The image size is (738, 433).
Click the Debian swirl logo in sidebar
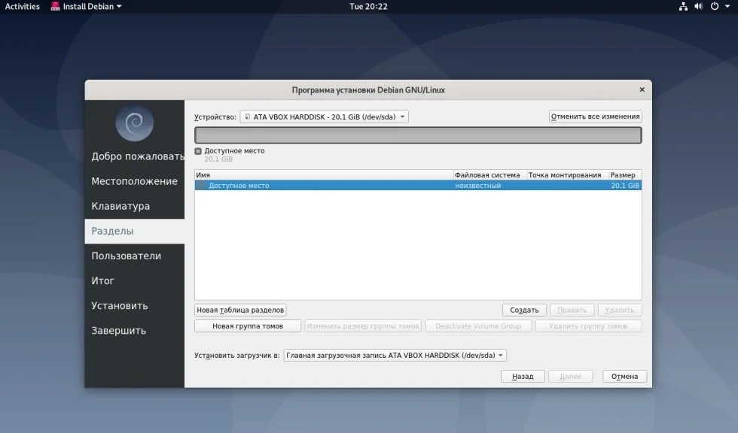point(135,123)
